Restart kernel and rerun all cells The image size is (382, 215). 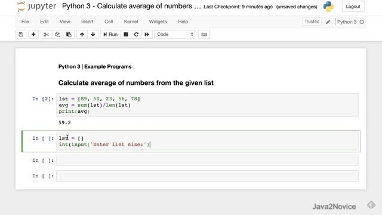(x=147, y=35)
